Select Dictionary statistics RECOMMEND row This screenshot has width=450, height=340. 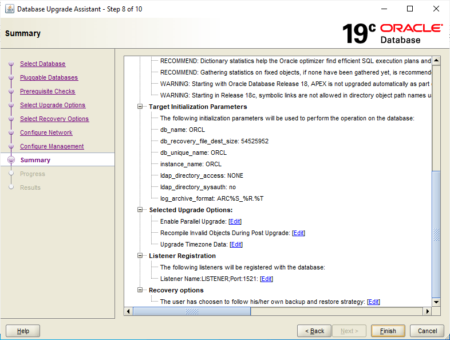(x=295, y=61)
